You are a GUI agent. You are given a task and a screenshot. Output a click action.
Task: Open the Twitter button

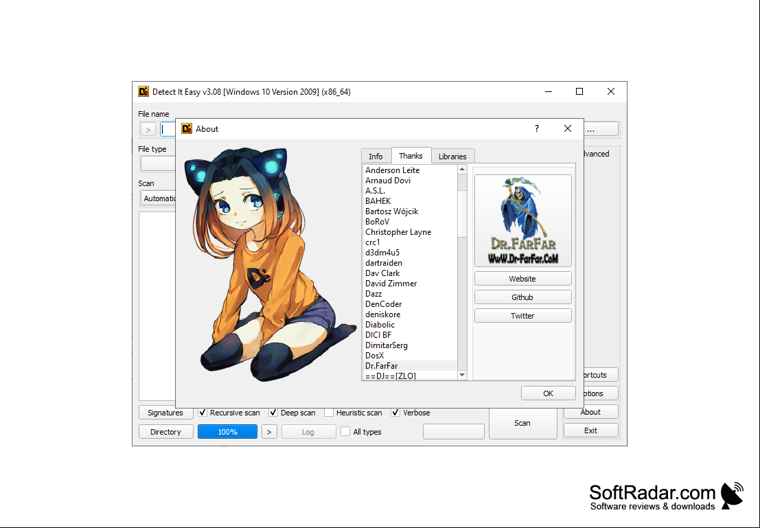[x=522, y=316]
